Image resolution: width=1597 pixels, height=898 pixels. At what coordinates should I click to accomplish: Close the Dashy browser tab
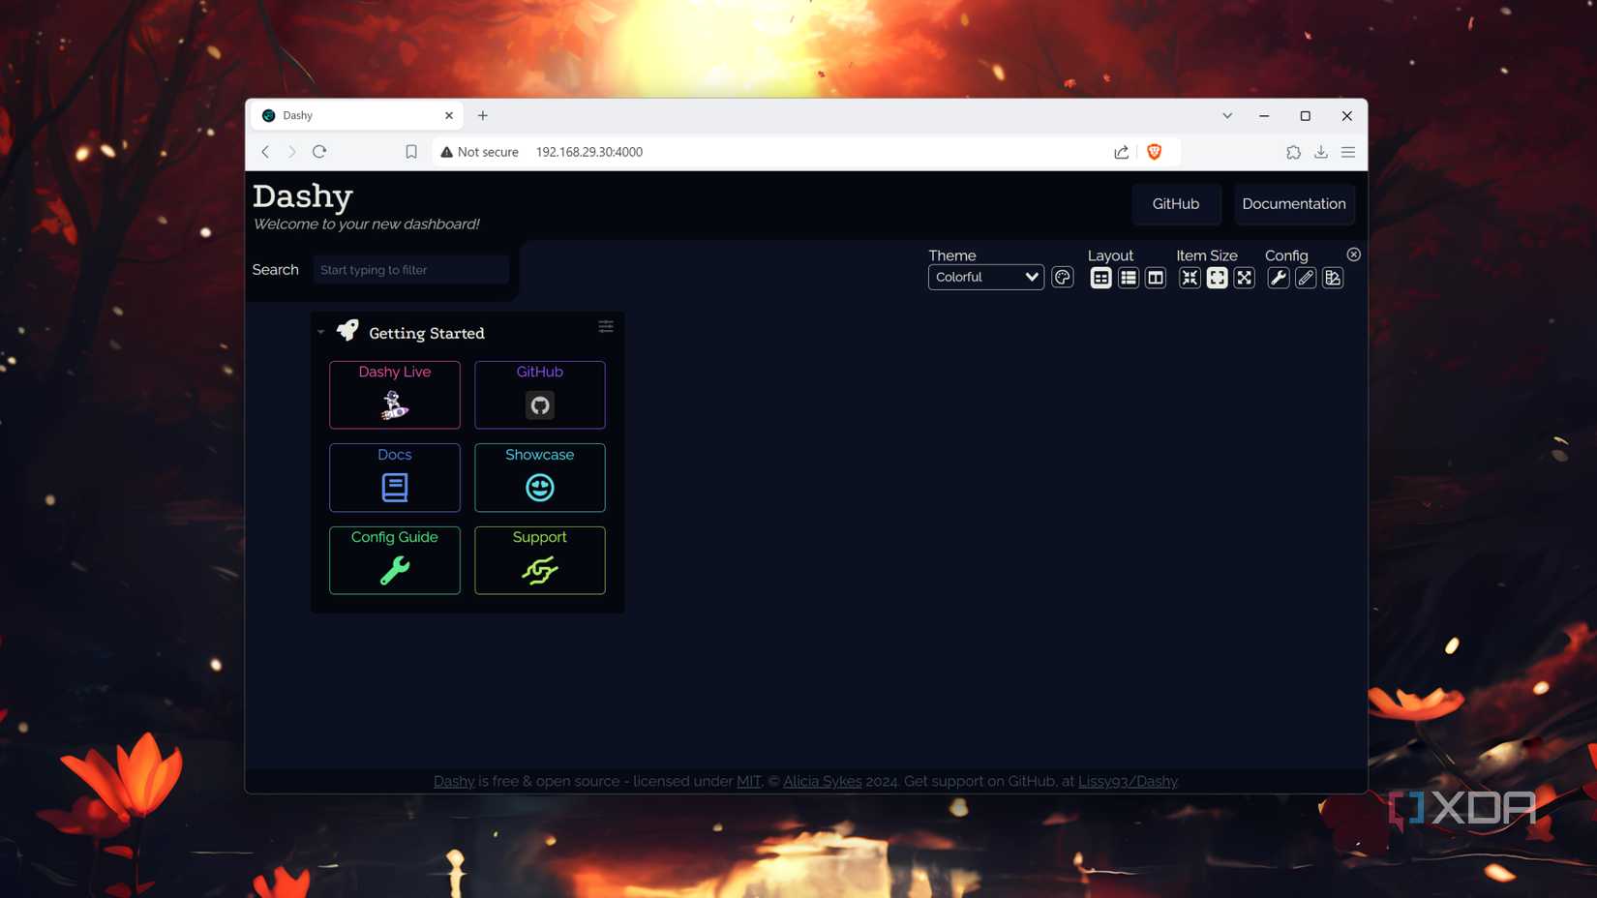449,115
